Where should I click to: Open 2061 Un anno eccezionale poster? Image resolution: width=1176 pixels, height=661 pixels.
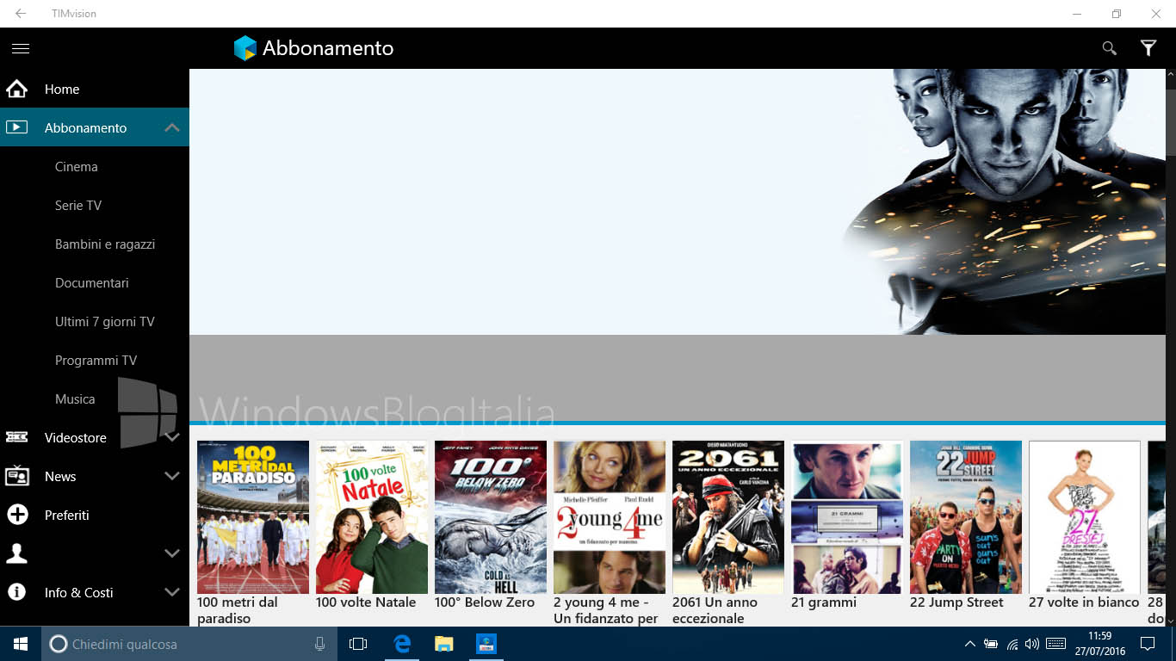click(x=728, y=517)
